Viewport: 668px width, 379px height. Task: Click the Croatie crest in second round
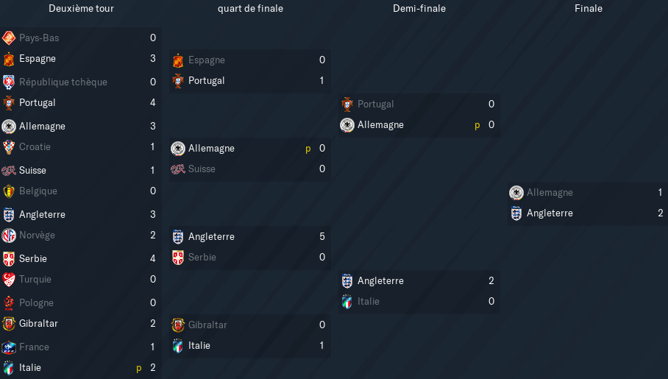click(9, 147)
